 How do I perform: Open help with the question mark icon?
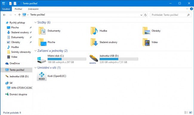click(191, 9)
